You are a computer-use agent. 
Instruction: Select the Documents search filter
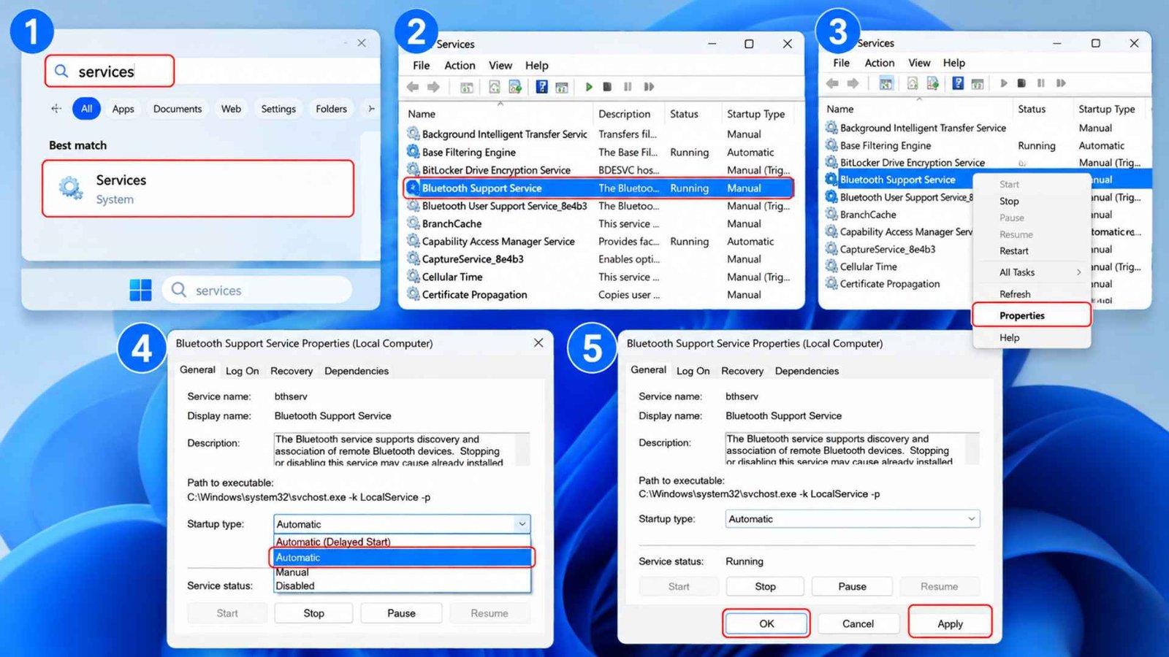click(178, 109)
